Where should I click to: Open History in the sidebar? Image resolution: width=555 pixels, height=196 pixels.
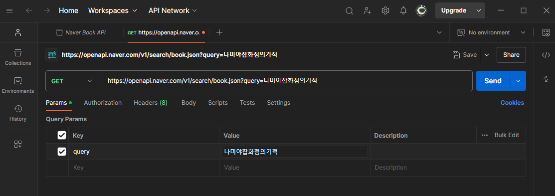click(18, 113)
